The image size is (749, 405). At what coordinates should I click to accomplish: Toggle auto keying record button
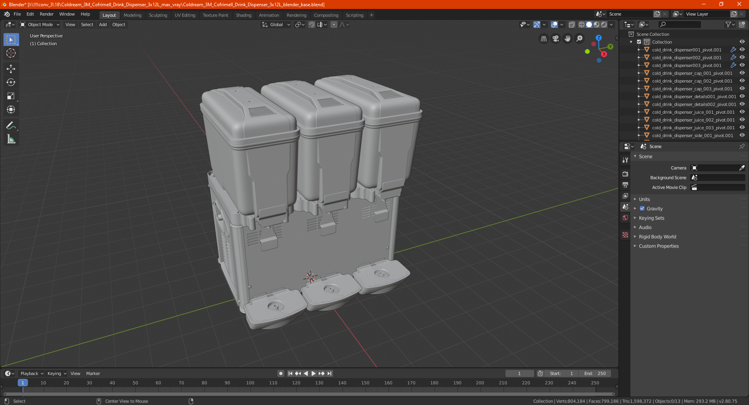coord(280,373)
